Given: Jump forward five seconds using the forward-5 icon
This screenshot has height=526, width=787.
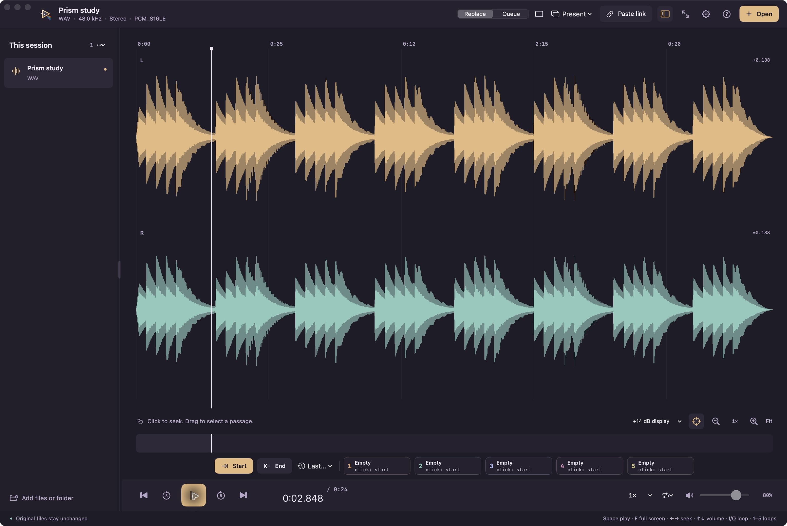Looking at the screenshot, I should [221, 495].
